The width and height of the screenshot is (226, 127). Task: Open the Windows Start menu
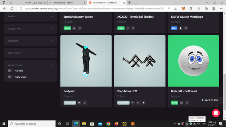coord(4,124)
